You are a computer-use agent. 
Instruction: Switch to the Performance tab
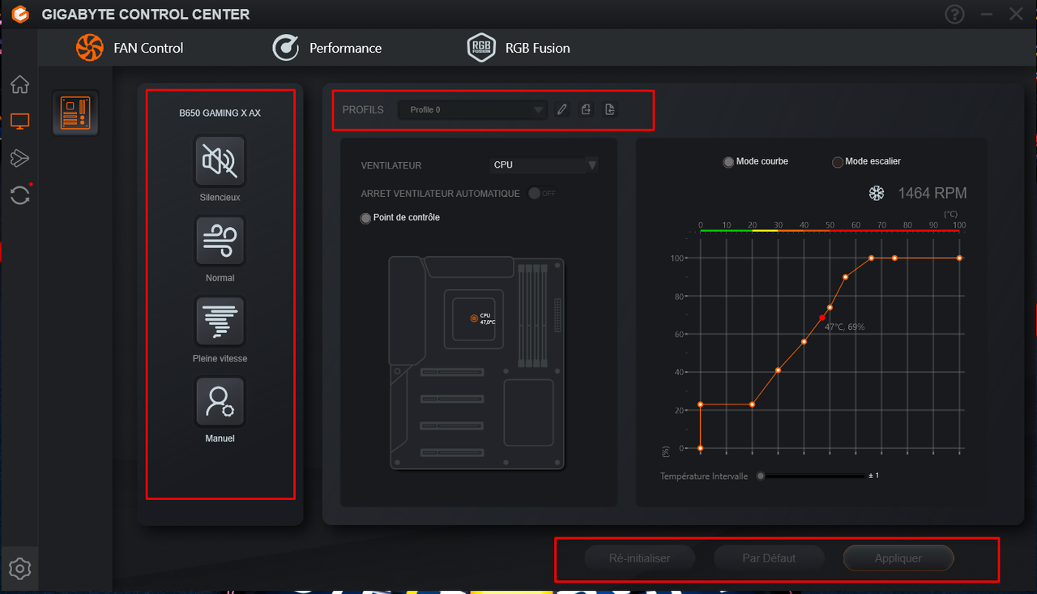(x=327, y=48)
